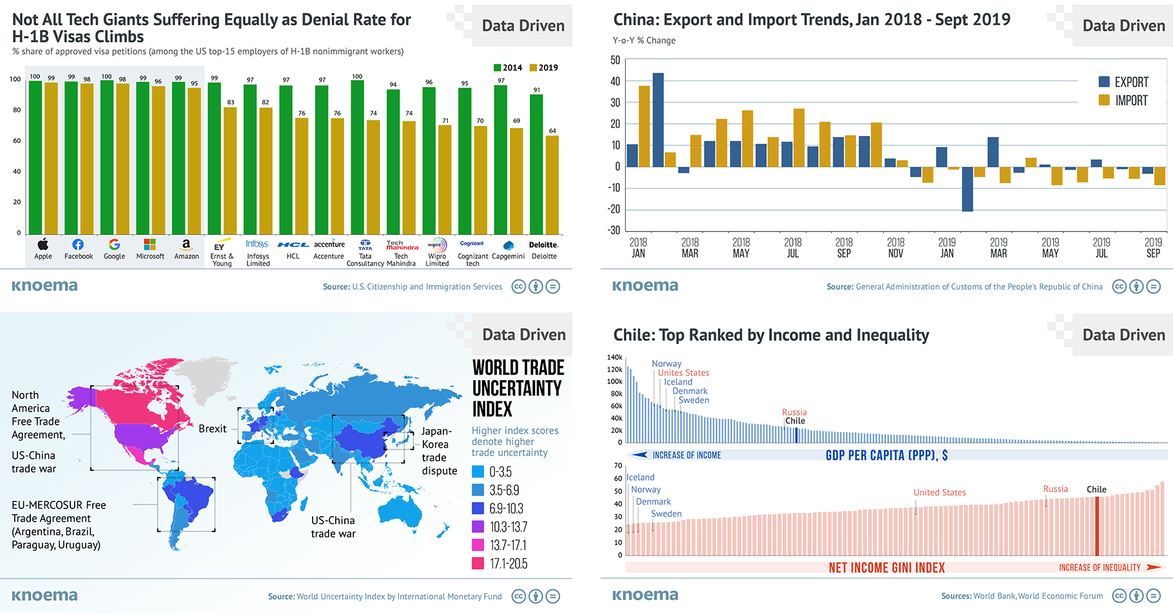1173x616 pixels.
Task: Click the Russia label in GDP chart
Action: click(794, 412)
